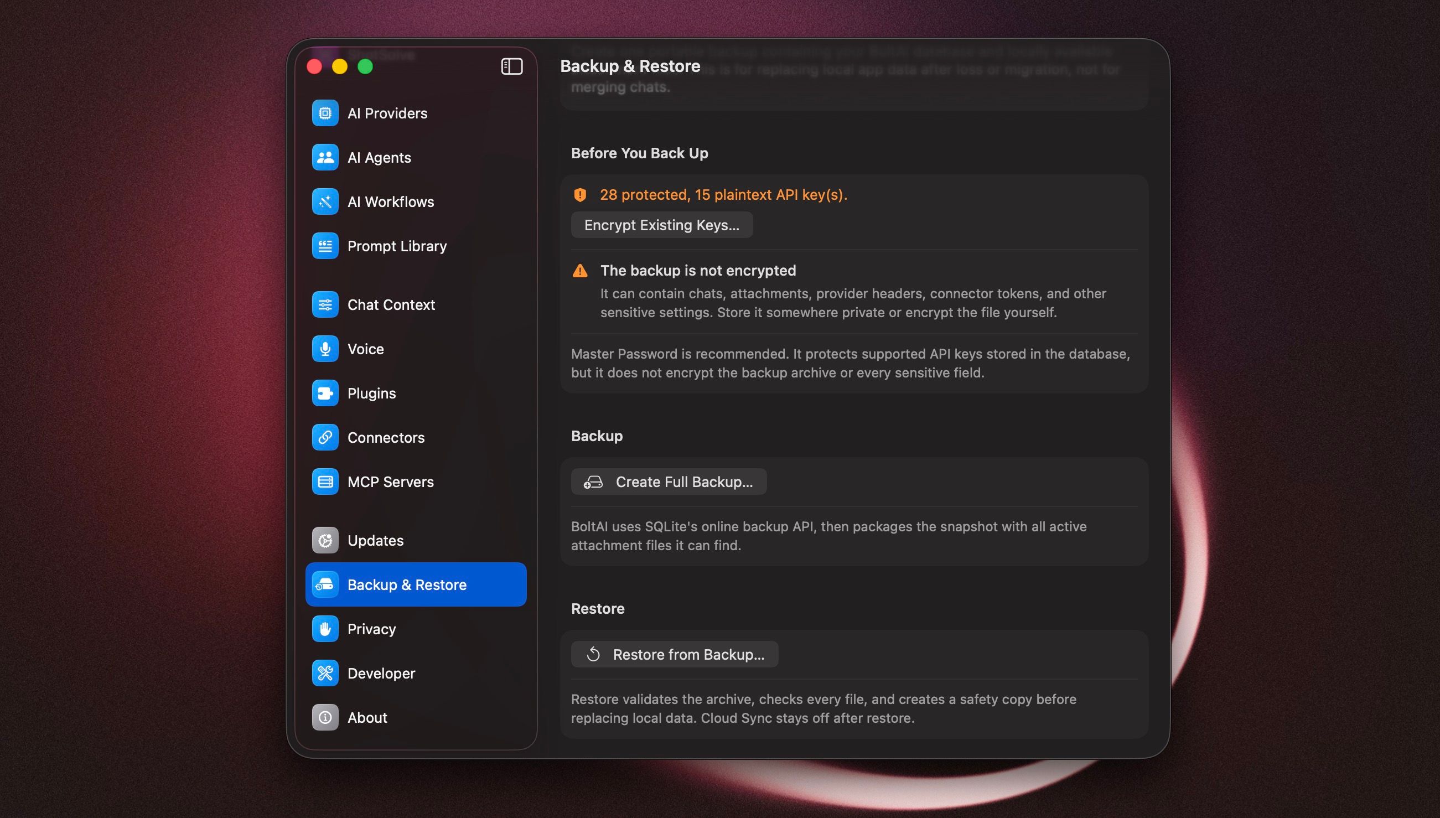The image size is (1440, 818).
Task: Click the Chat Context sliders icon
Action: (x=325, y=304)
